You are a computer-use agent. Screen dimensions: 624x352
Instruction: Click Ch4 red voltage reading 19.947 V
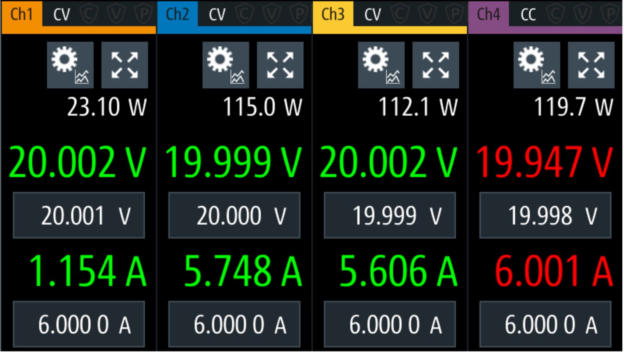click(x=544, y=162)
